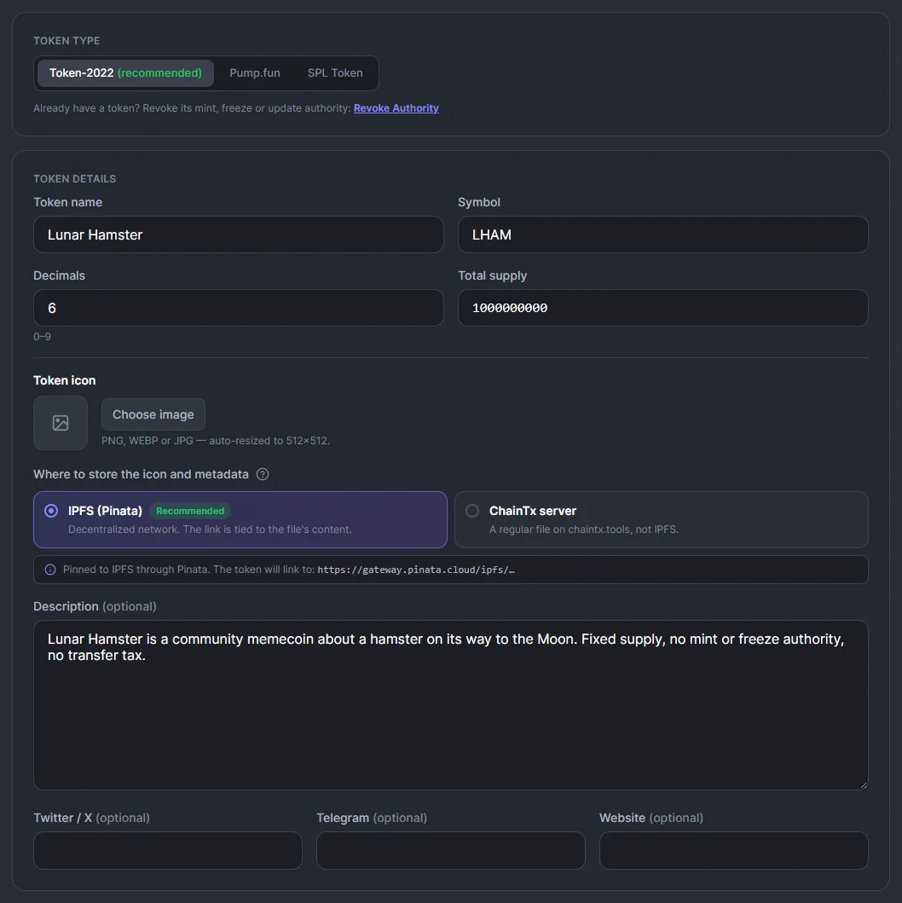Click the Total supply field
The width and height of the screenshot is (902, 903).
pyautogui.click(x=663, y=308)
